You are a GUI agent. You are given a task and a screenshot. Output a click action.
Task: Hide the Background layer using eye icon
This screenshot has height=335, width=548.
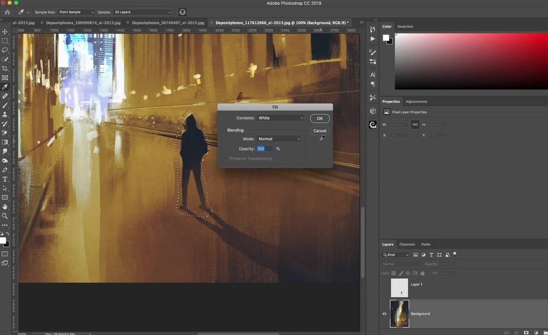tap(384, 314)
